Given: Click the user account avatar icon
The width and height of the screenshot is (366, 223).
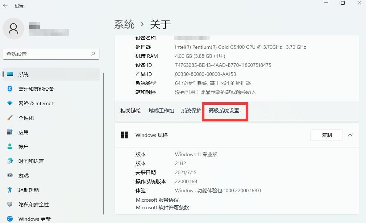Looking at the screenshot, I should tap(13, 29).
